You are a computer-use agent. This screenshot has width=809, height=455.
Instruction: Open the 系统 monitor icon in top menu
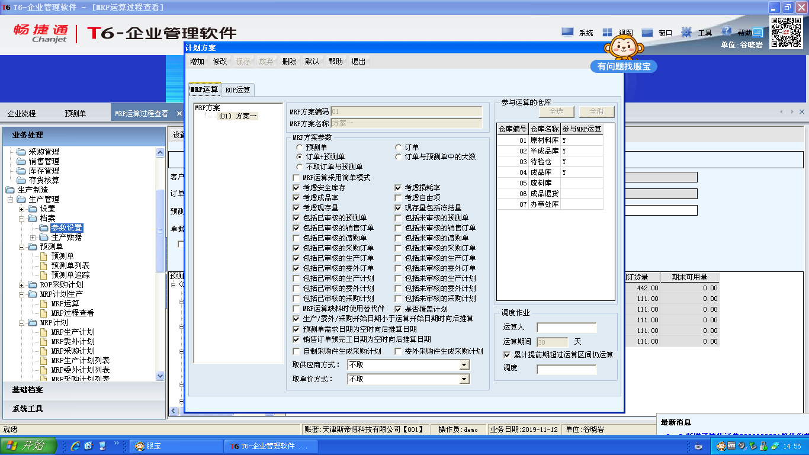tap(567, 33)
